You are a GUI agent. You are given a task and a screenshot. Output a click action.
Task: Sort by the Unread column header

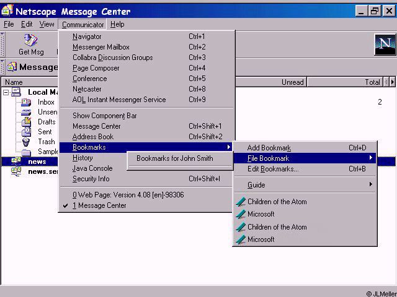[x=271, y=82]
